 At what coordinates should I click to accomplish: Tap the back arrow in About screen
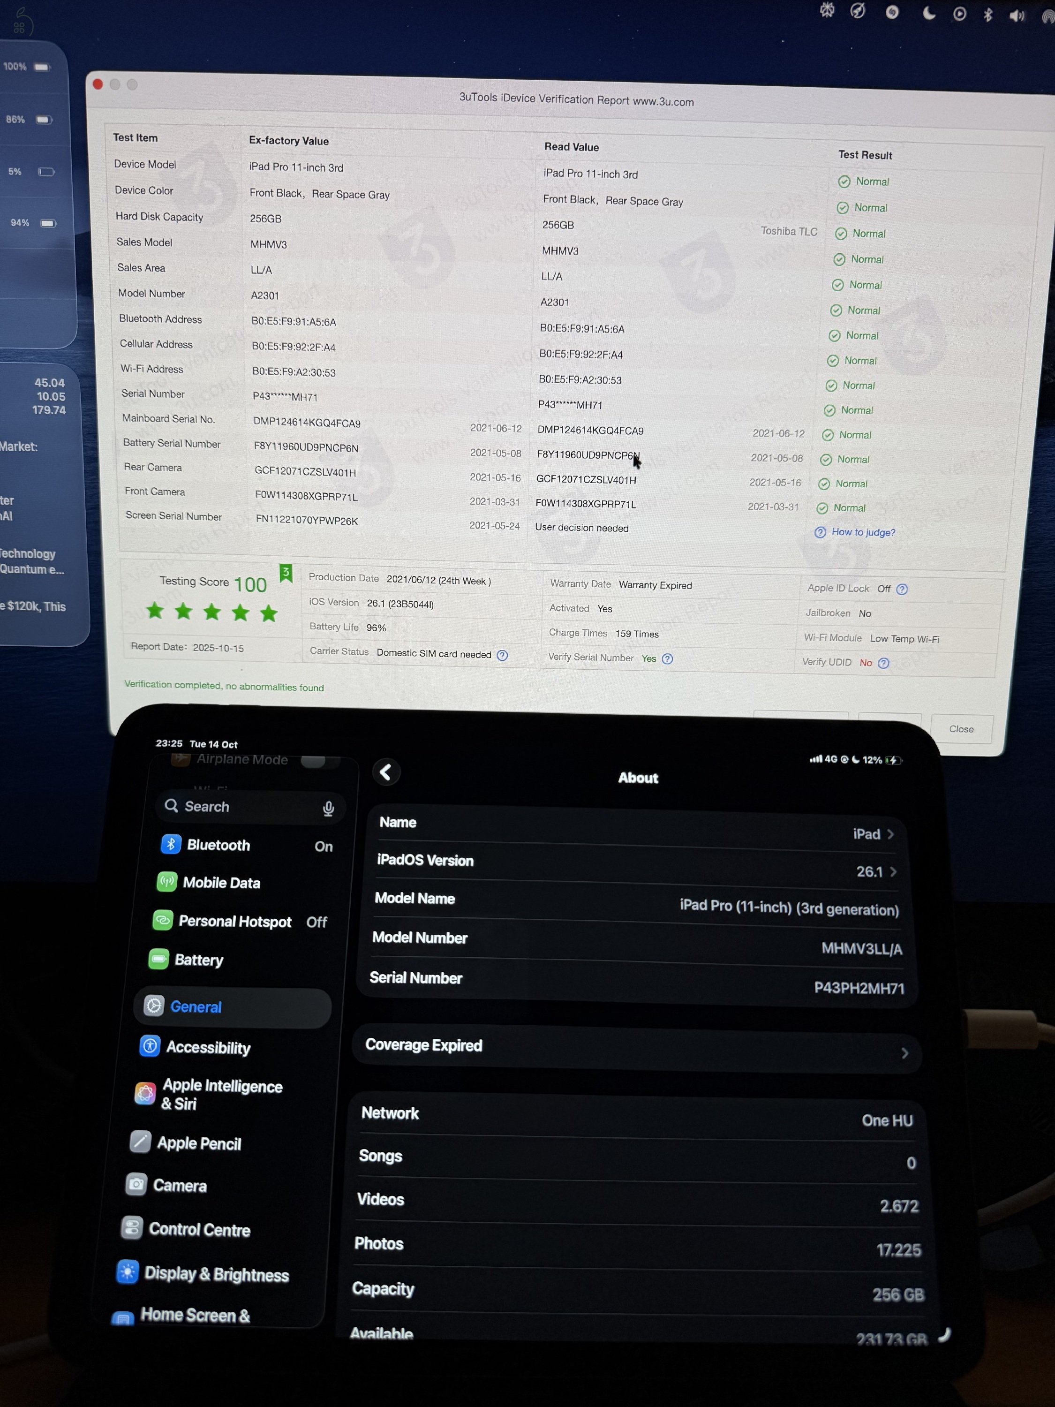386,772
